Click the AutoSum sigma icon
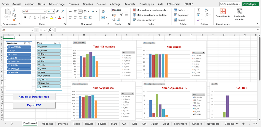The image size is (261, 127). tap(199, 10)
